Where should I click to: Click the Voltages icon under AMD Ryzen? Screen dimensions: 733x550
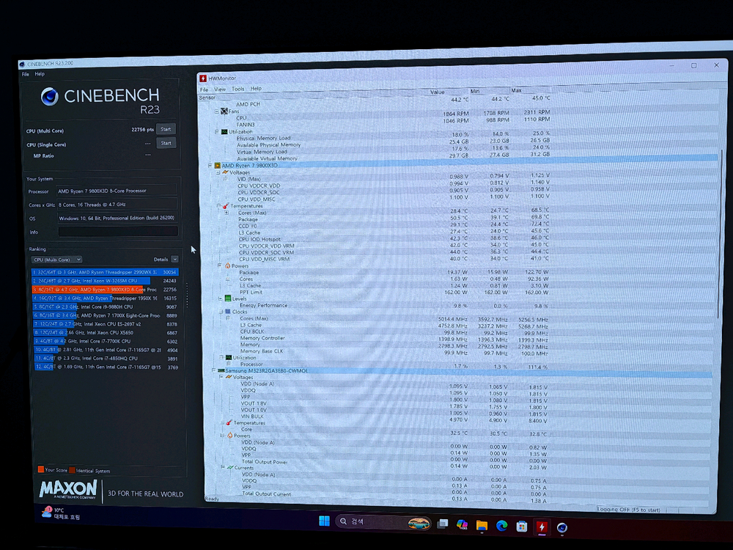pos(226,172)
